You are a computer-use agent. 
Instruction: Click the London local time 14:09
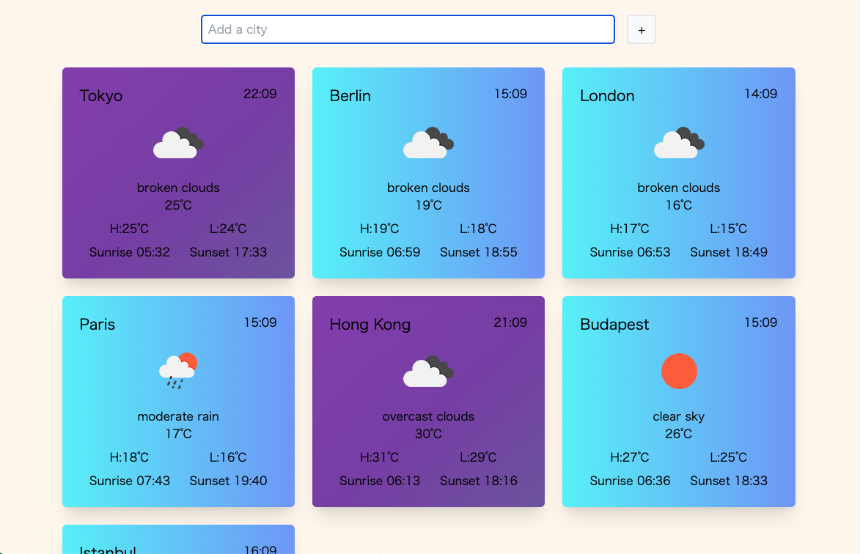click(760, 94)
